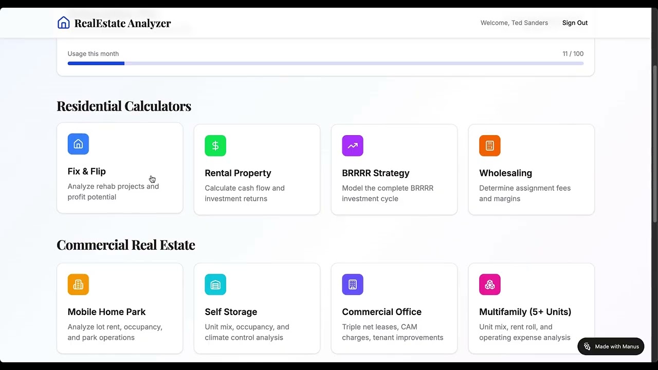The image size is (658, 370).
Task: Open the Self Storage title
Action: [x=231, y=312]
